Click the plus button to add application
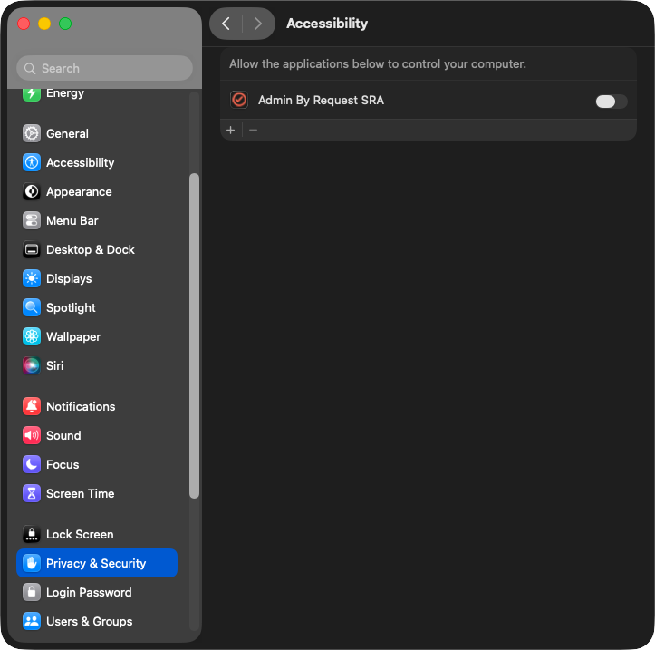This screenshot has height=650, width=655. 231,130
